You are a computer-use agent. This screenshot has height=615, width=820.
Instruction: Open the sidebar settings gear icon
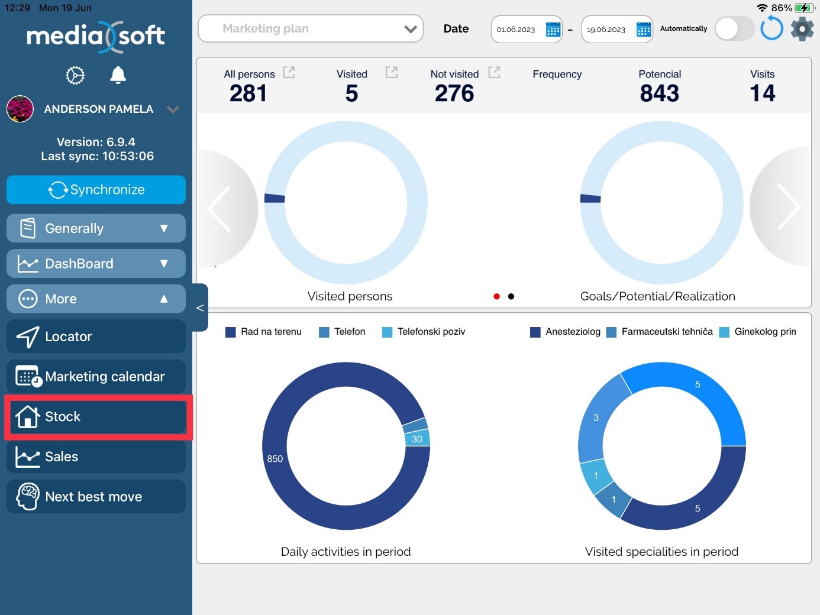(x=75, y=75)
